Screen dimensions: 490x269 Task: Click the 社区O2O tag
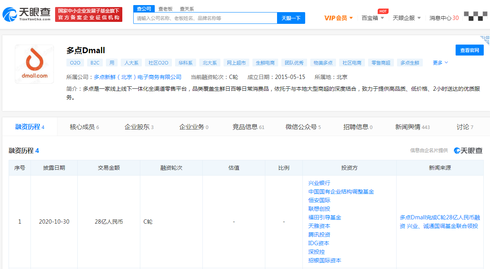click(x=158, y=63)
